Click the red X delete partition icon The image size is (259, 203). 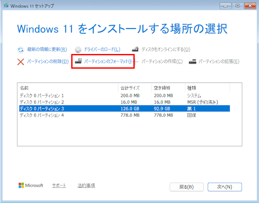21,62
